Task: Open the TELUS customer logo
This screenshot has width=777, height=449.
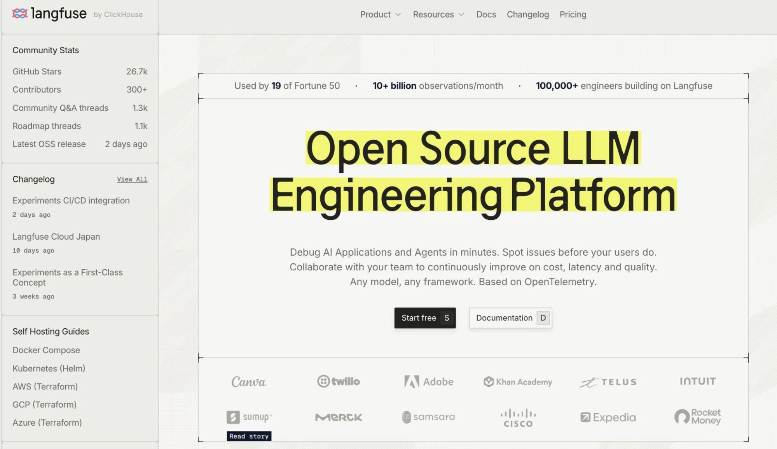Action: (608, 382)
